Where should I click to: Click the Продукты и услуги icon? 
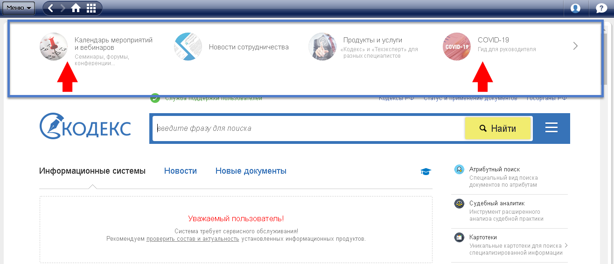[322, 47]
